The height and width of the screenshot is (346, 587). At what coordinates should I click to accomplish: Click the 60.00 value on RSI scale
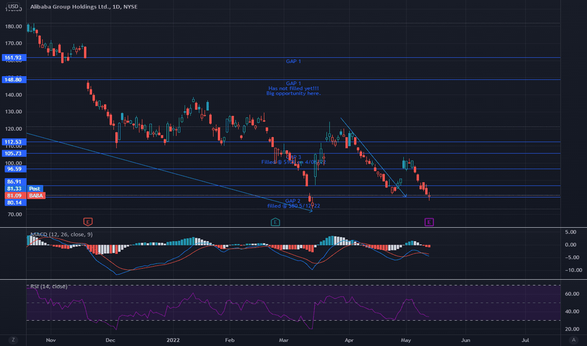pyautogui.click(x=572, y=294)
